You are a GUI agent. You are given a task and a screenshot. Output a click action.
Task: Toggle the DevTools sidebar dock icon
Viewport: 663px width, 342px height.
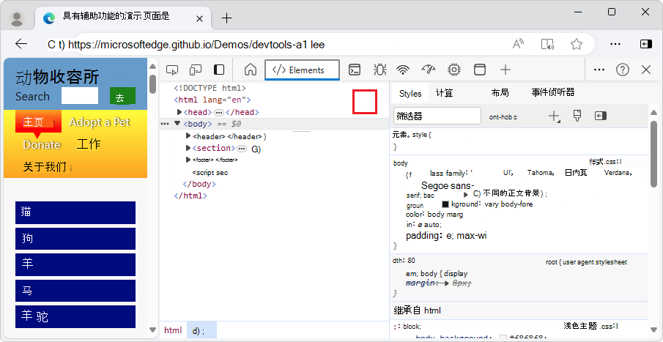pos(219,70)
